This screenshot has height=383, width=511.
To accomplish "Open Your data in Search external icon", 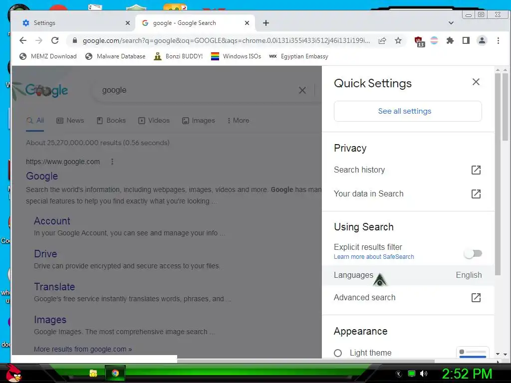I will click(476, 194).
